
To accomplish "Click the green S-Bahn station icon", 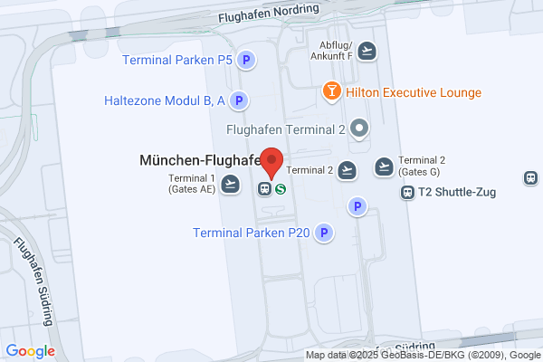I will pyautogui.click(x=281, y=189).
